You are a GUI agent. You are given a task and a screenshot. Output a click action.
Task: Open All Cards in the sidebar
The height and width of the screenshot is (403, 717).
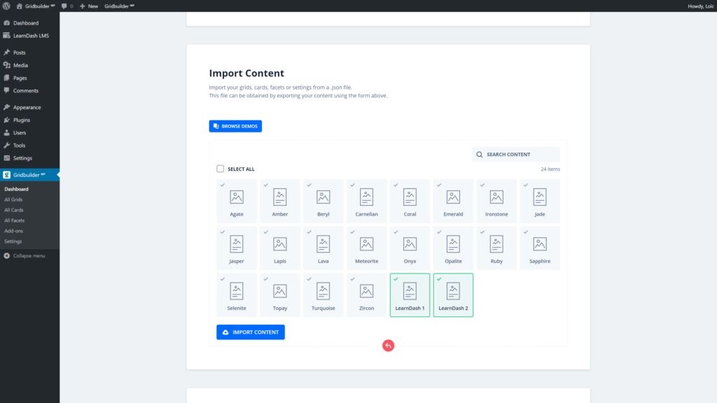pos(14,210)
